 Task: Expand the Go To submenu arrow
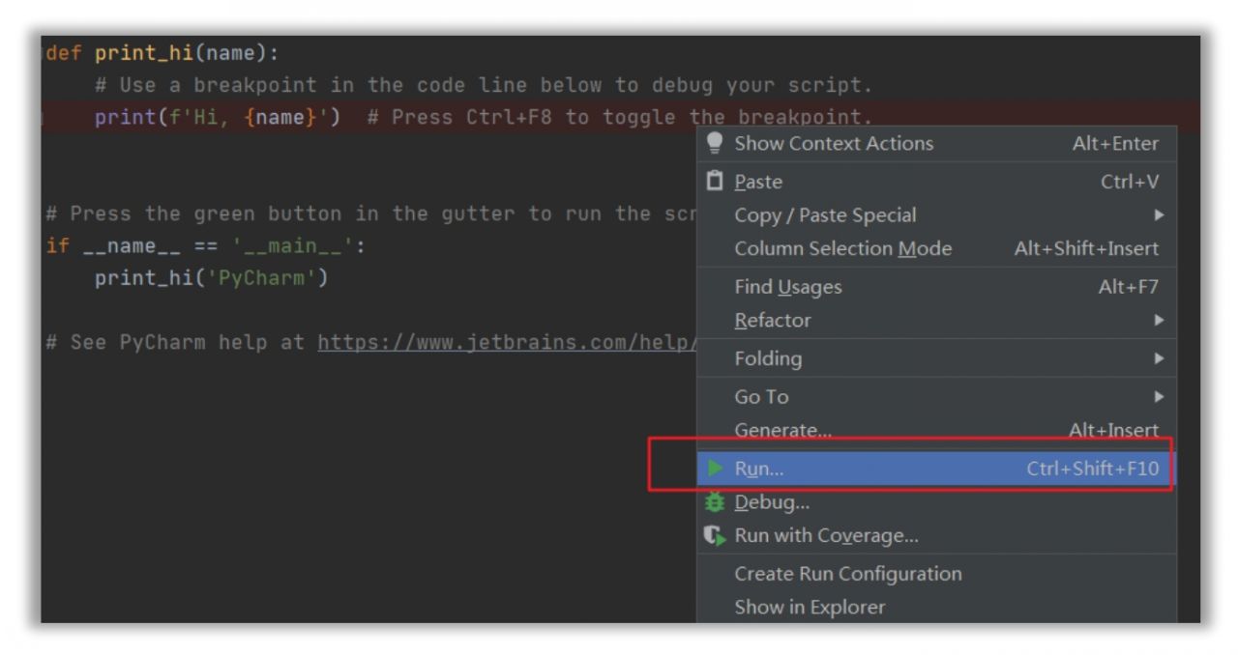click(1159, 397)
